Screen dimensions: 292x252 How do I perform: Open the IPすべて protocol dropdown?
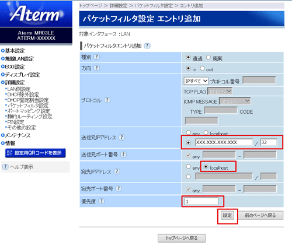click(x=196, y=81)
